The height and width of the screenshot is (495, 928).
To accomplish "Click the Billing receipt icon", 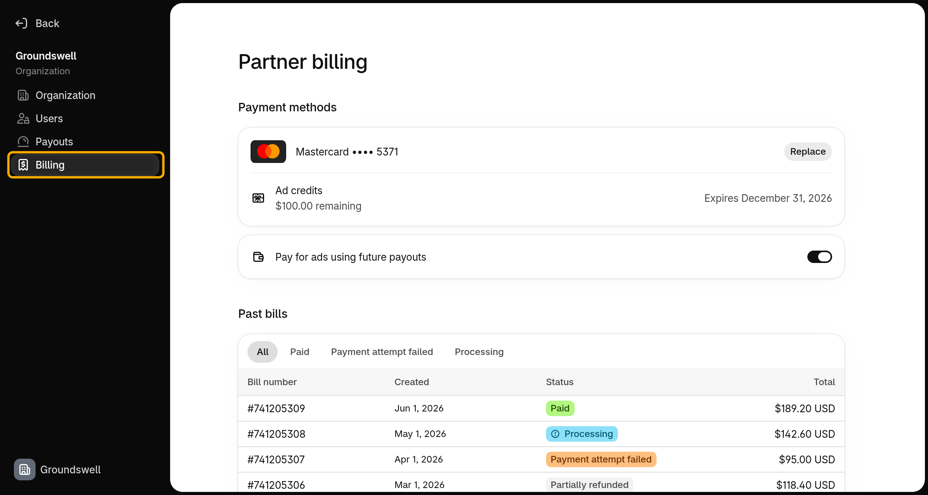I will 23,165.
